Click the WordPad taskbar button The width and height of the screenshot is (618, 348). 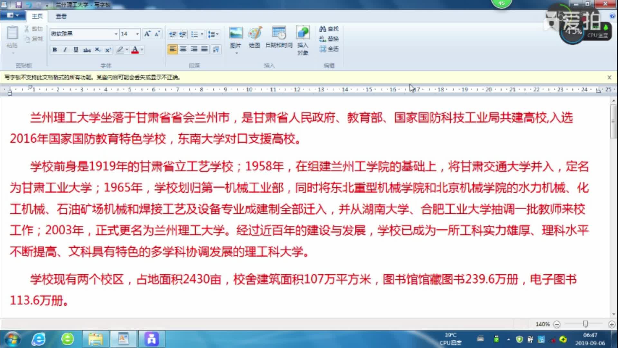[x=123, y=339]
